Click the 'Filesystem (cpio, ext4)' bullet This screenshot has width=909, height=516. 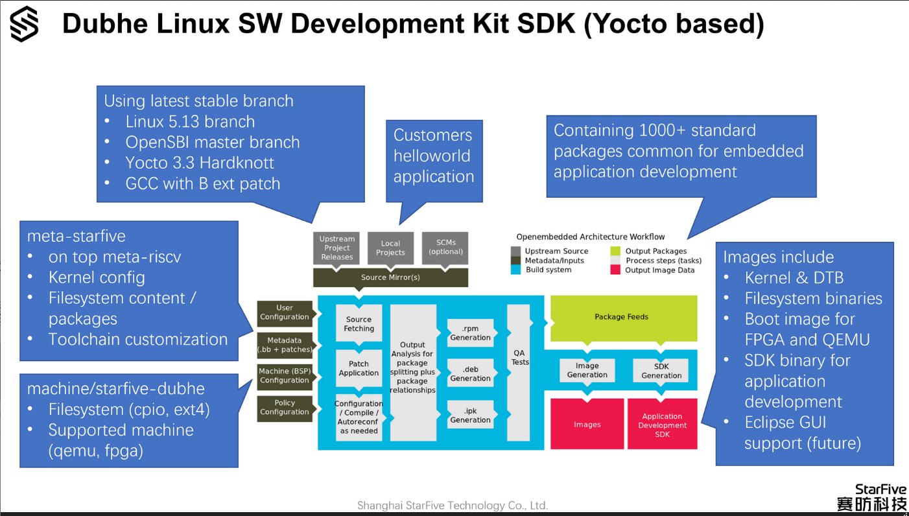click(x=129, y=410)
